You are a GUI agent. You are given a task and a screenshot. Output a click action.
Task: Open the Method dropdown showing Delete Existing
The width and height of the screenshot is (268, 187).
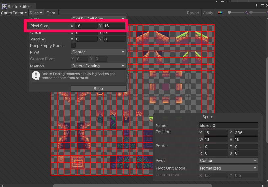tap(98, 66)
